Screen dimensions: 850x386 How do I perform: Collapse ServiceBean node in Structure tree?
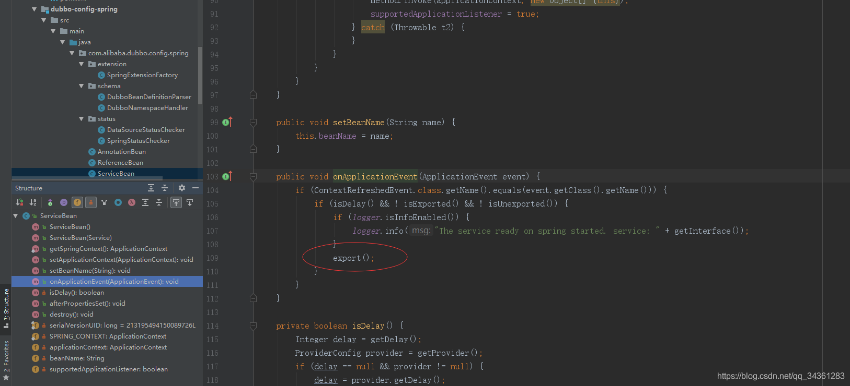pyautogui.click(x=16, y=216)
